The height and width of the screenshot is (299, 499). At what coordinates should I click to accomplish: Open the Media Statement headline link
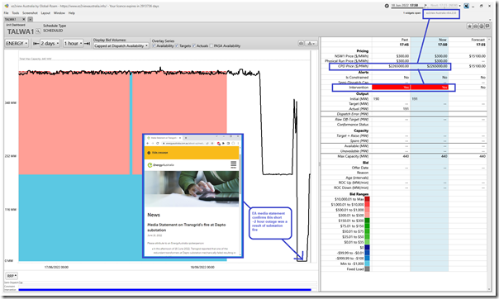[x=186, y=227]
